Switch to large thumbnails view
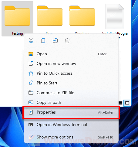 (x=127, y=103)
